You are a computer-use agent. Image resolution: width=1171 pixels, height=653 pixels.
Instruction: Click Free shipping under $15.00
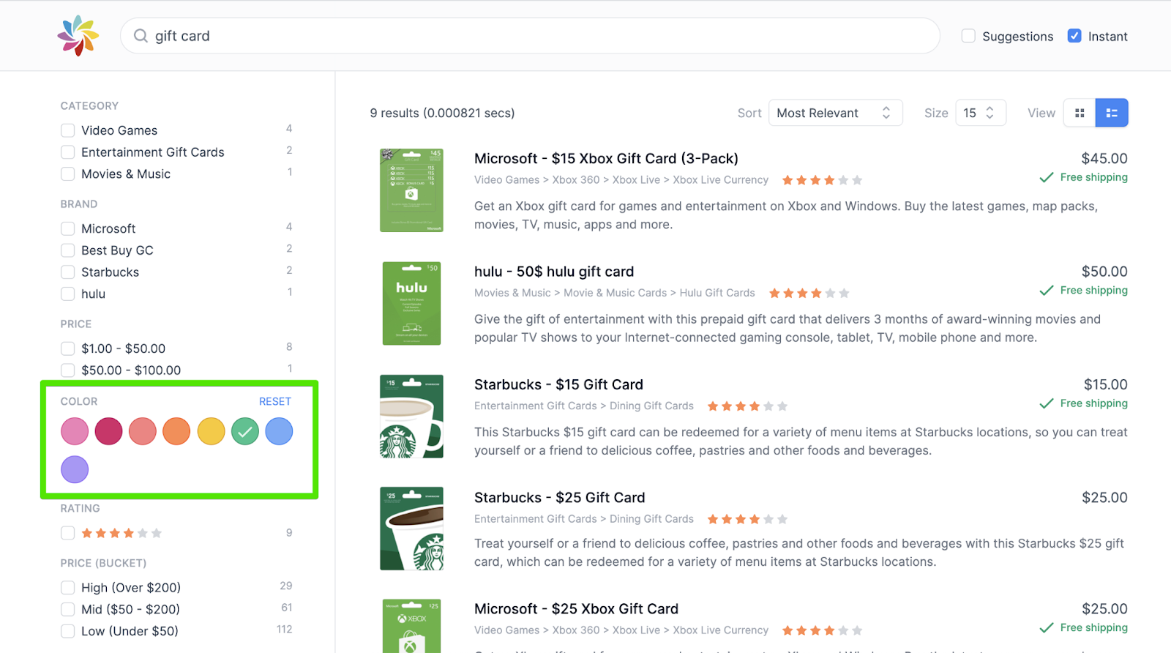(x=1083, y=403)
